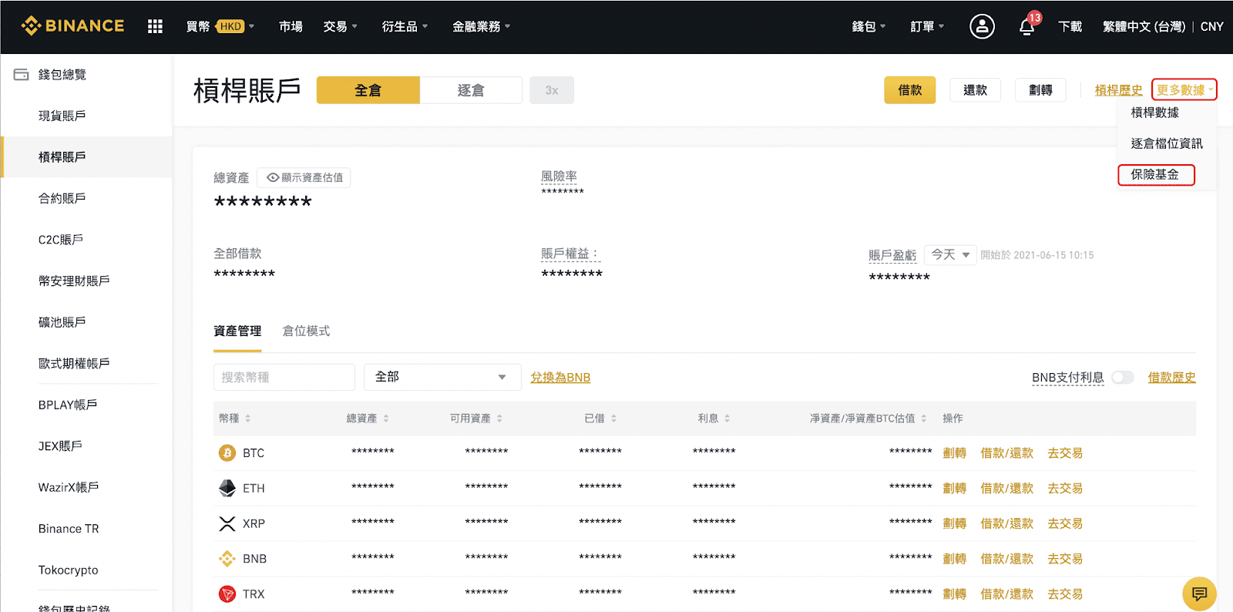Click the wallet overview card icon
Screen dimensions: 1233x612
coord(22,75)
